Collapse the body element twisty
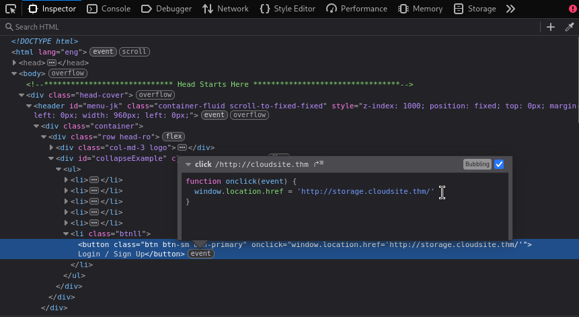 pyautogui.click(x=14, y=73)
